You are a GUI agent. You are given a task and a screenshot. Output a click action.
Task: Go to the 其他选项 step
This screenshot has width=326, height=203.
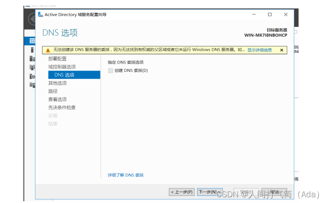tap(58, 83)
